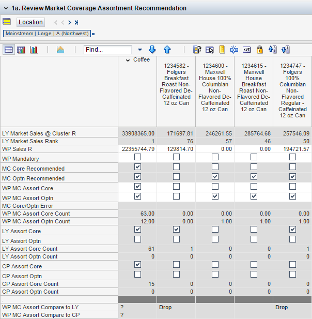This screenshot has width=312, height=319.
Task: Jump to the last location page
Action: (x=76, y=22)
